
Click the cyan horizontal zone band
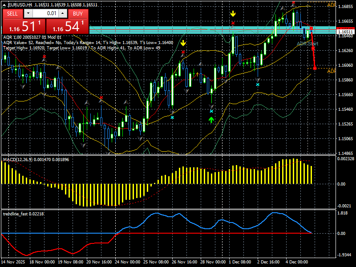click(x=213, y=30)
